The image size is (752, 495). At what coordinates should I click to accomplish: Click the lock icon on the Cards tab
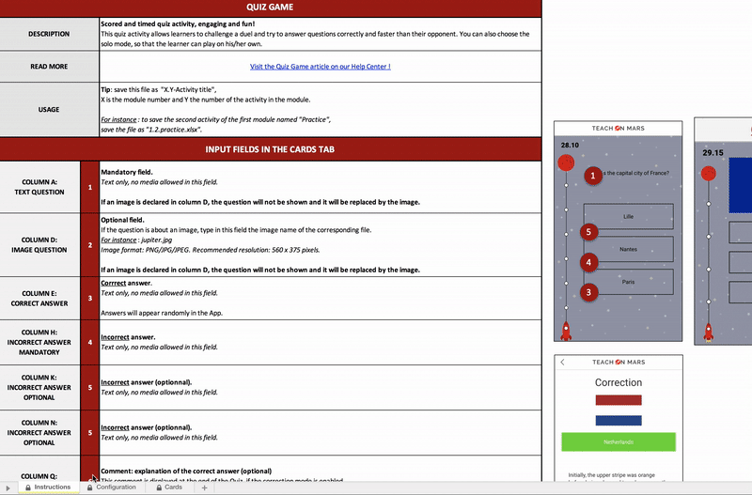(x=159, y=487)
